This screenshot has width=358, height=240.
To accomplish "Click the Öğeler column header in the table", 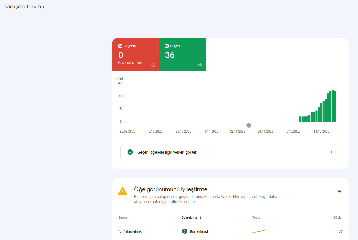I will (338, 218).
